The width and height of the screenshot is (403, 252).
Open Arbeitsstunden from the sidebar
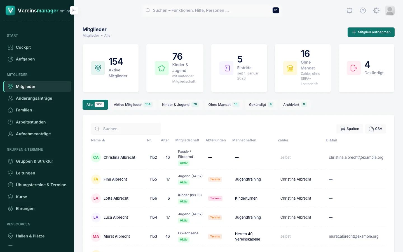point(37,122)
